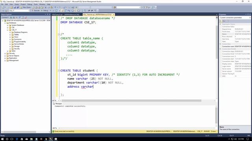This screenshot has width=252, height=141.
Task: Open the View menu
Action: pyautogui.click(x=11, y=4)
